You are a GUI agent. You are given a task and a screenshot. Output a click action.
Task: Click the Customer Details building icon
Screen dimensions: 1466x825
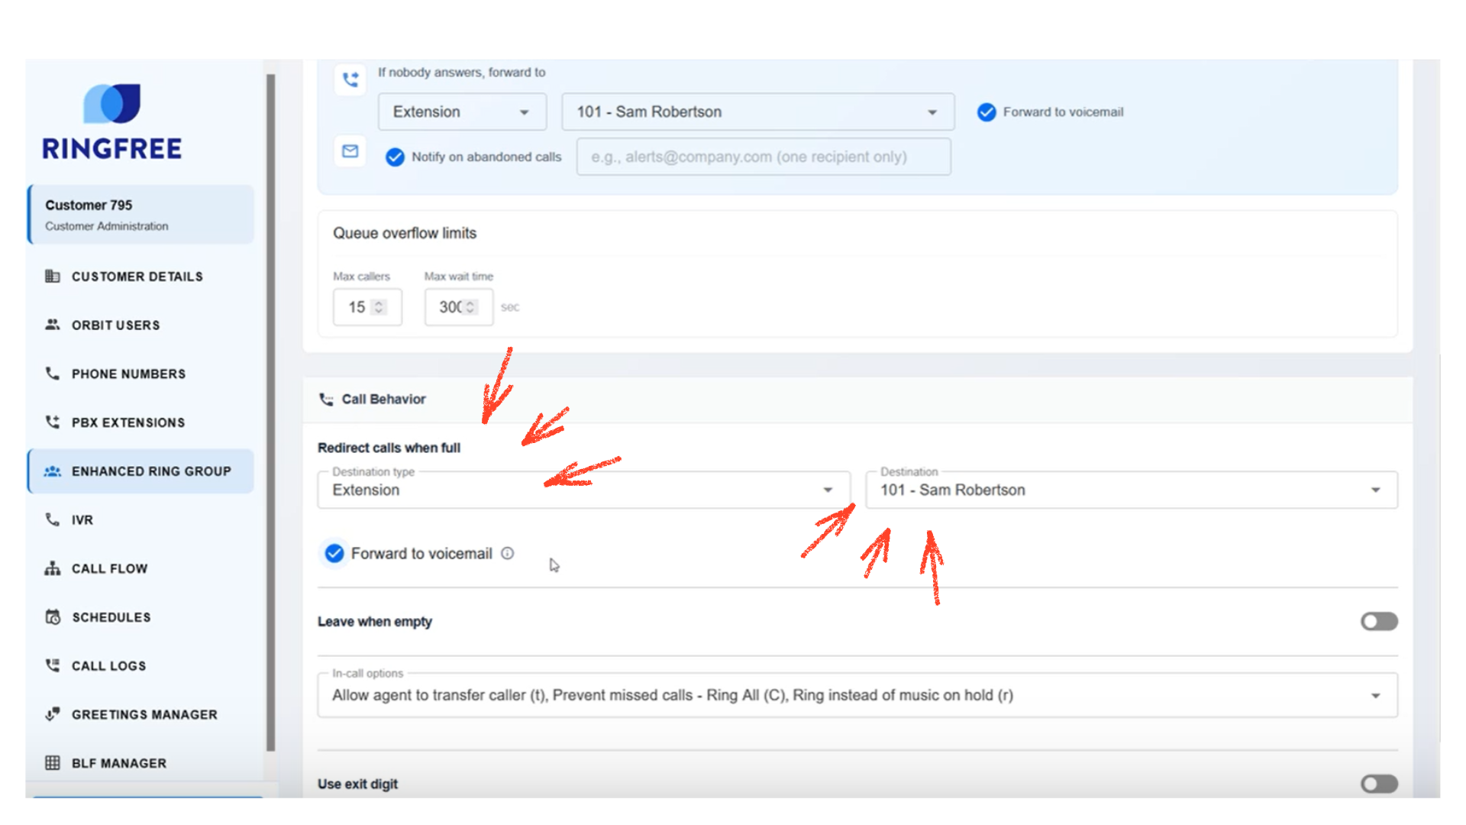coord(52,277)
